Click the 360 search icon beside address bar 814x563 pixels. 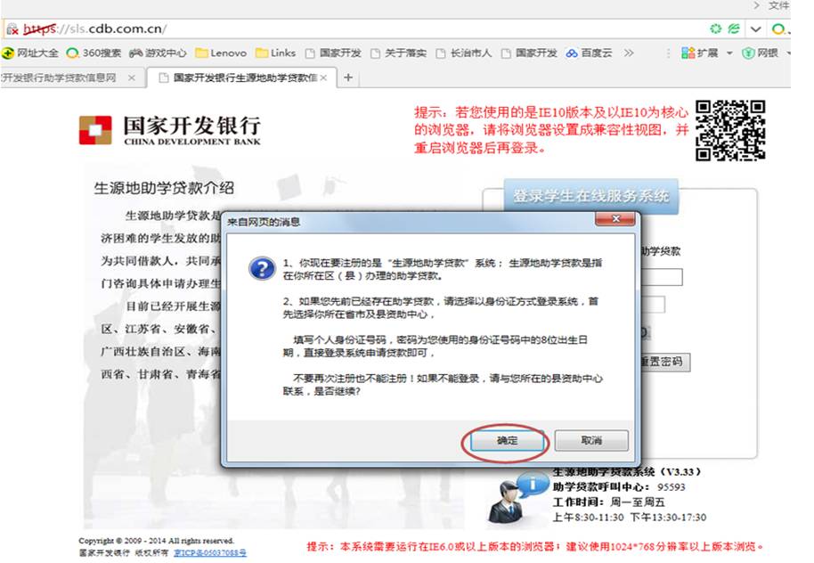[778, 29]
